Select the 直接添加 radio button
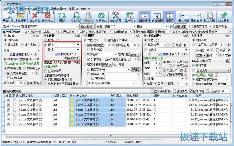The image size is (234, 146). (x=5, y=45)
